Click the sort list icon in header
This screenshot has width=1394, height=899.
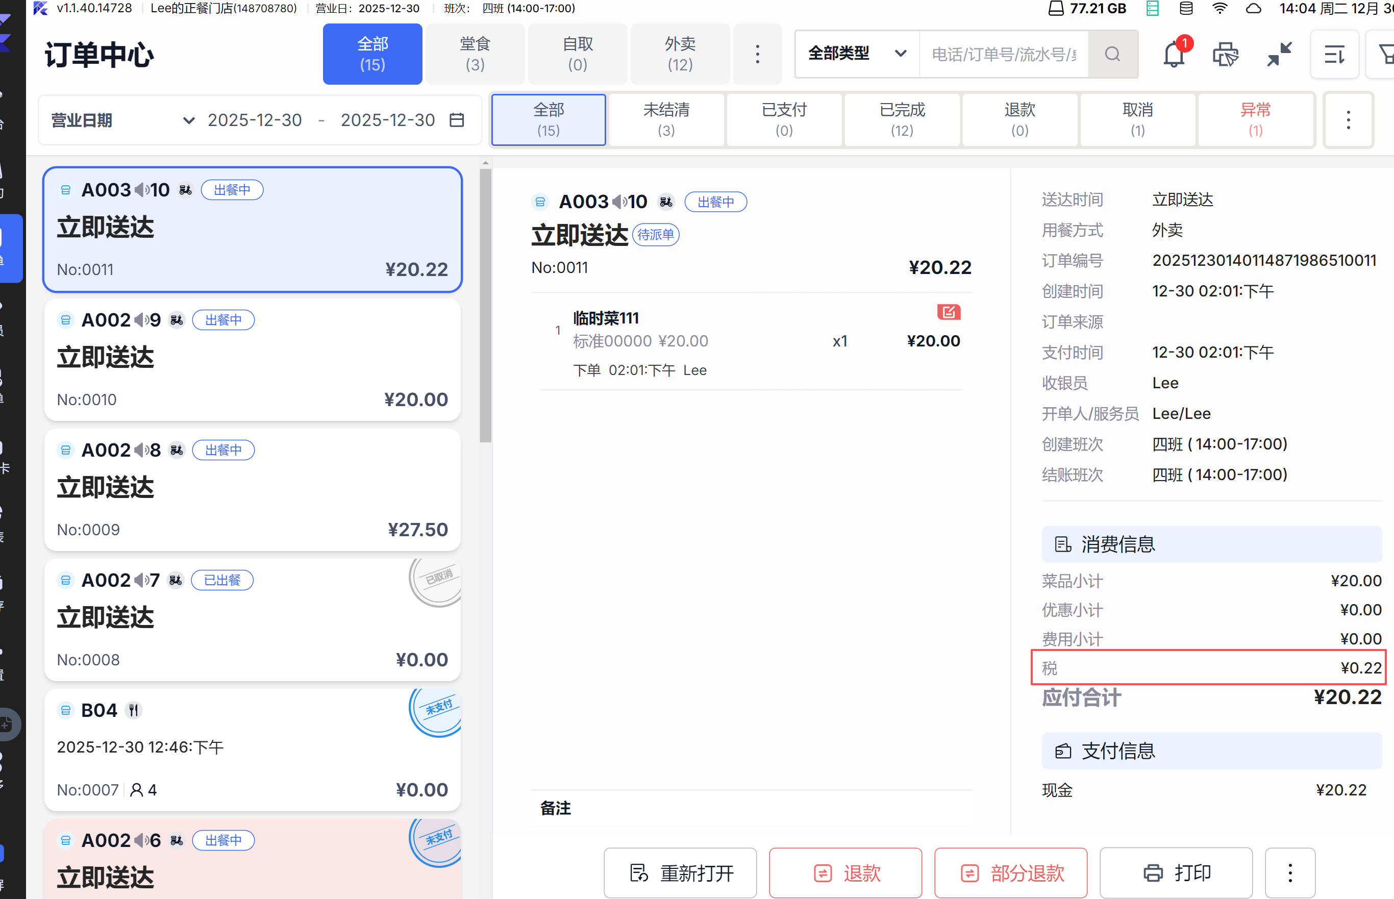(1334, 55)
